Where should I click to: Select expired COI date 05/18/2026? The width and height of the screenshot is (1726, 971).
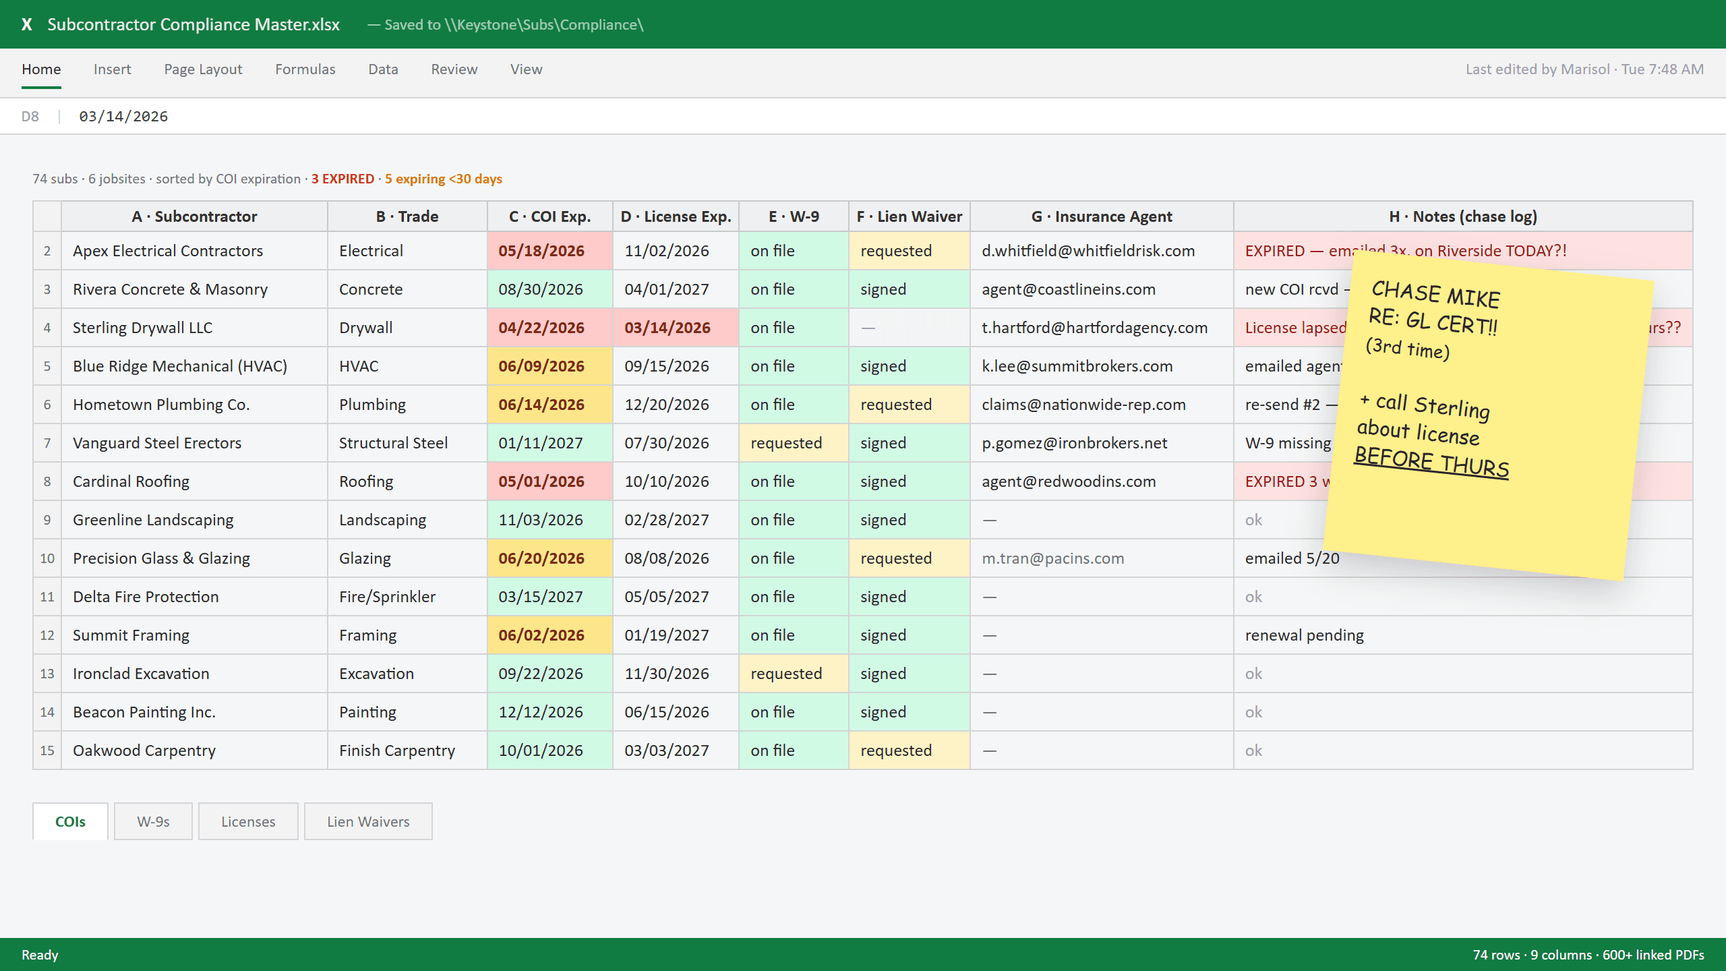click(549, 251)
